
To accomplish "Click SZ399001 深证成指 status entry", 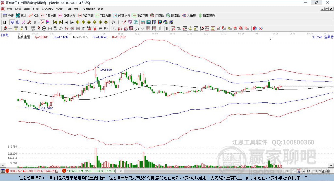I will 316,171.
